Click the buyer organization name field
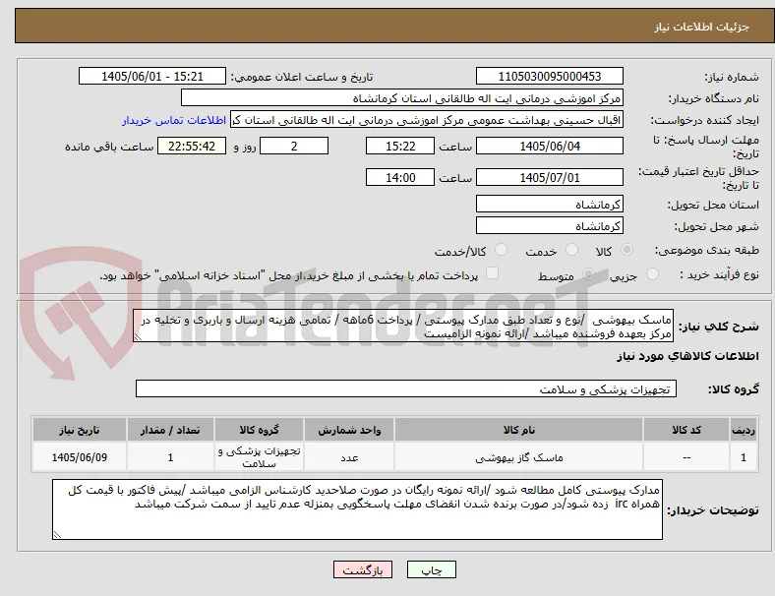 click(402, 97)
